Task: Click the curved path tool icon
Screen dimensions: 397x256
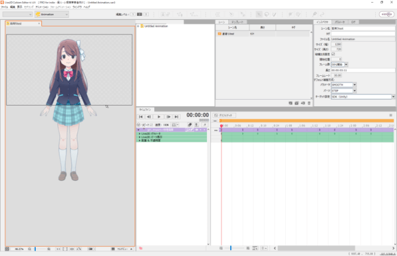Action: (x=322, y=15)
